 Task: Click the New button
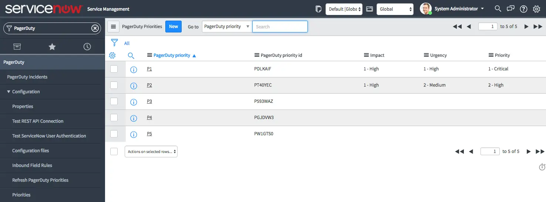(173, 27)
